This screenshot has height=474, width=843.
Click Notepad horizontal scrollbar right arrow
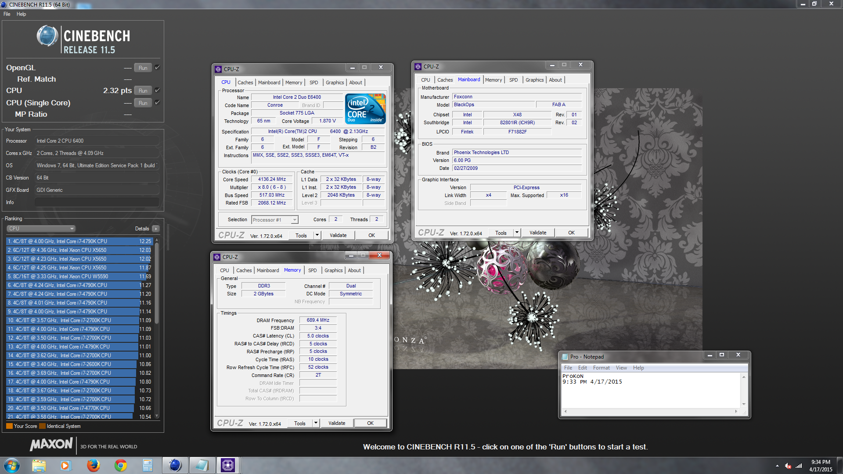[736, 411]
